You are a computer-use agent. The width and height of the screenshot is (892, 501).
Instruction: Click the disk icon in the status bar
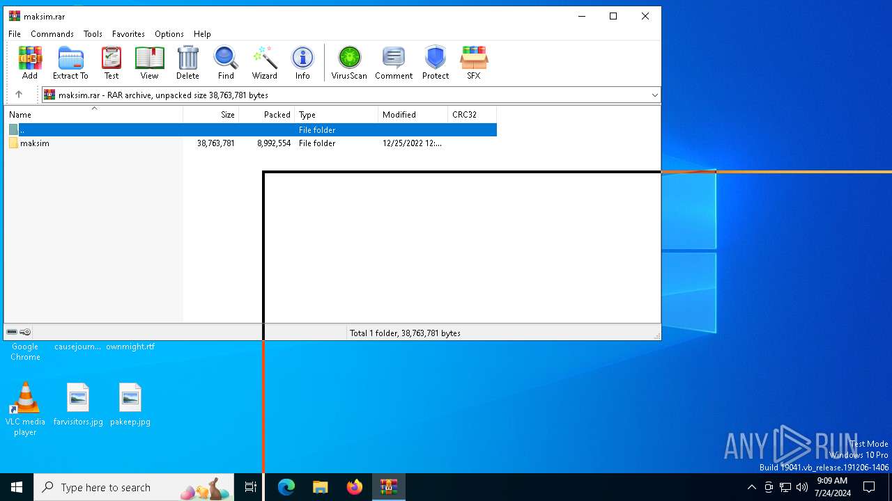pos(12,333)
